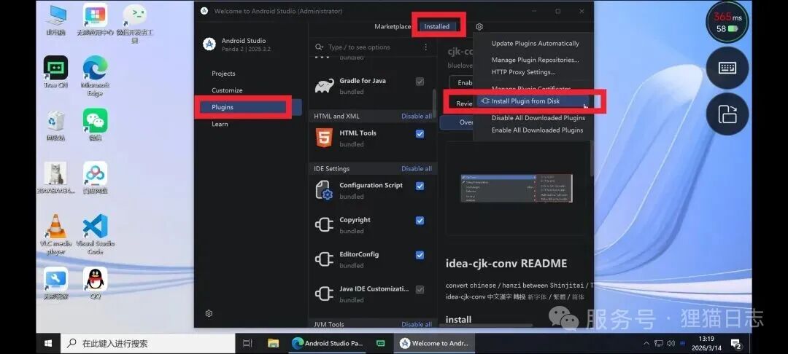Select the Java IDE Customization plug icon
The height and width of the screenshot is (354, 788).
point(324,294)
